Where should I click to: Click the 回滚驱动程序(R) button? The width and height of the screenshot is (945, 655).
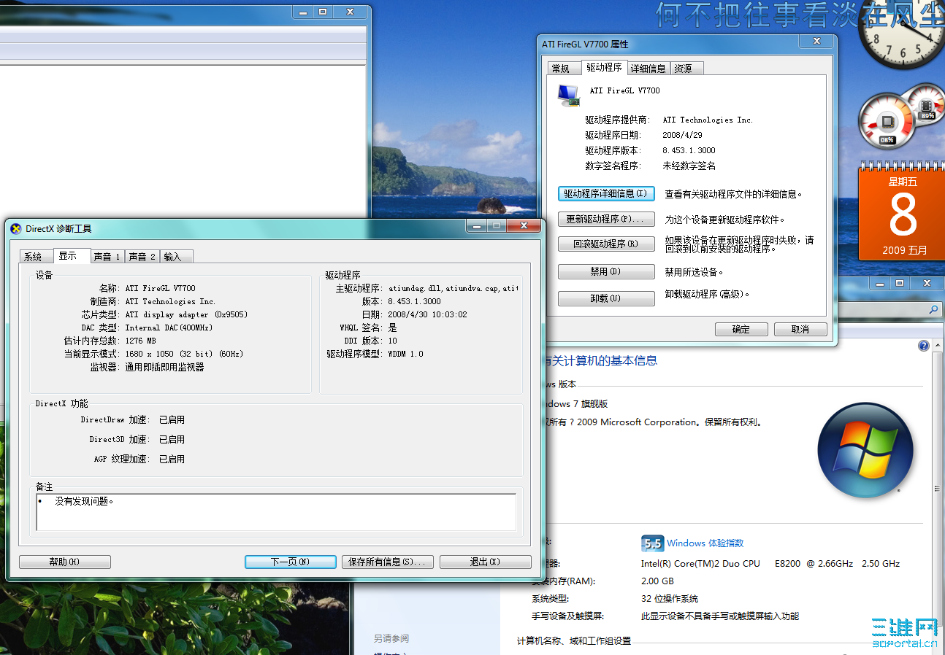tap(606, 244)
